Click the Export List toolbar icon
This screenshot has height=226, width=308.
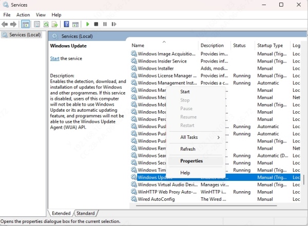55,24
